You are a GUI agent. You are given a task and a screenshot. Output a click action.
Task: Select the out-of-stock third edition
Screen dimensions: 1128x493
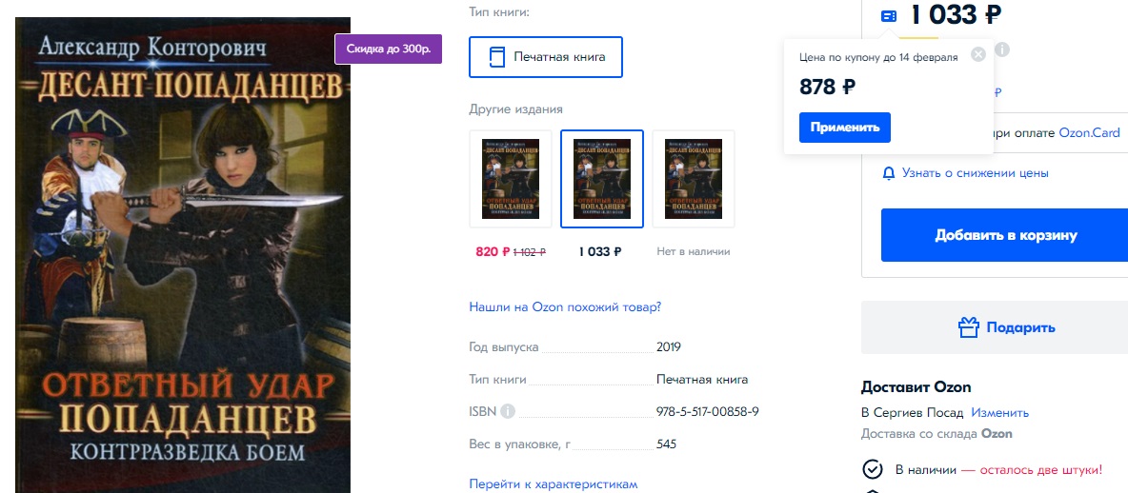tap(694, 179)
